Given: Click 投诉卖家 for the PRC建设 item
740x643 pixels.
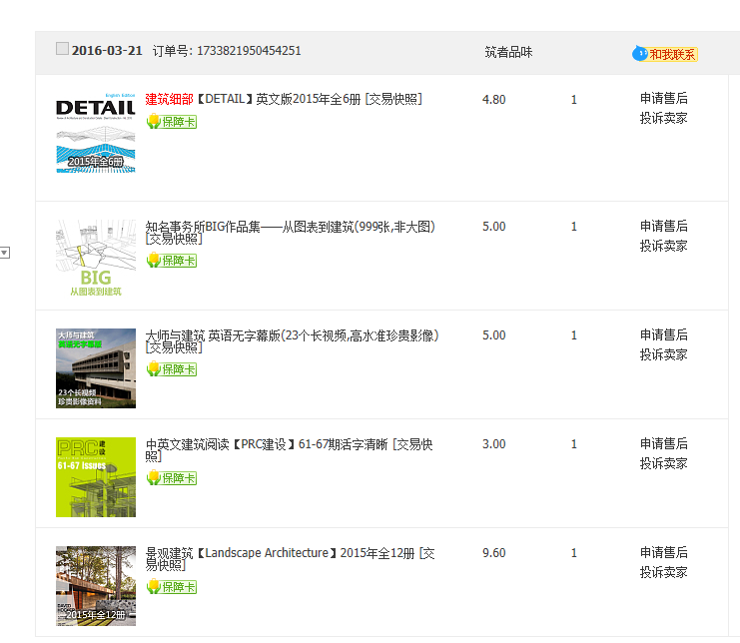Looking at the screenshot, I should pyautogui.click(x=663, y=464).
